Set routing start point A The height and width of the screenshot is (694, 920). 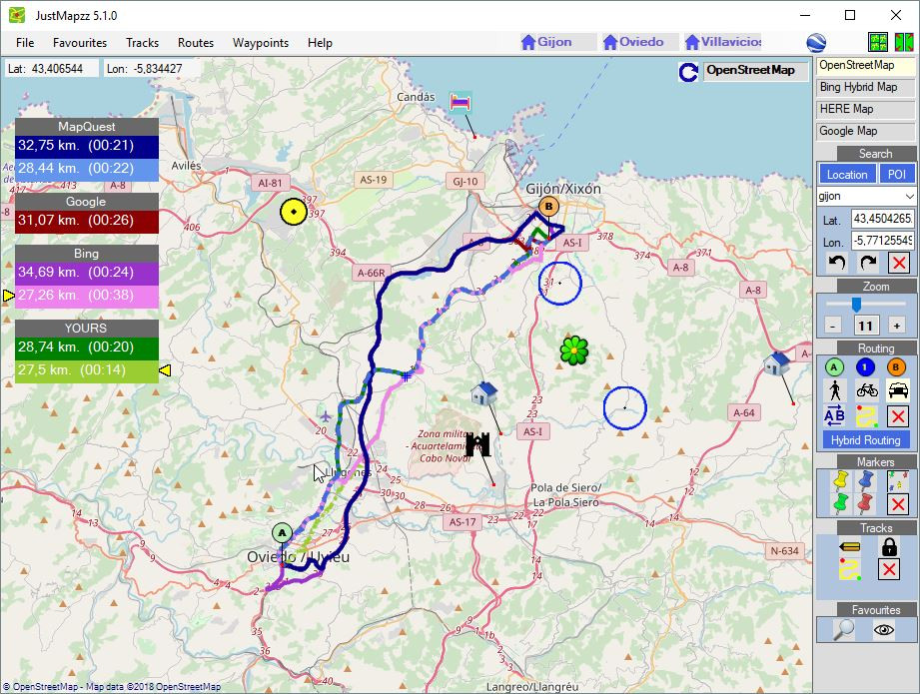[x=834, y=367]
